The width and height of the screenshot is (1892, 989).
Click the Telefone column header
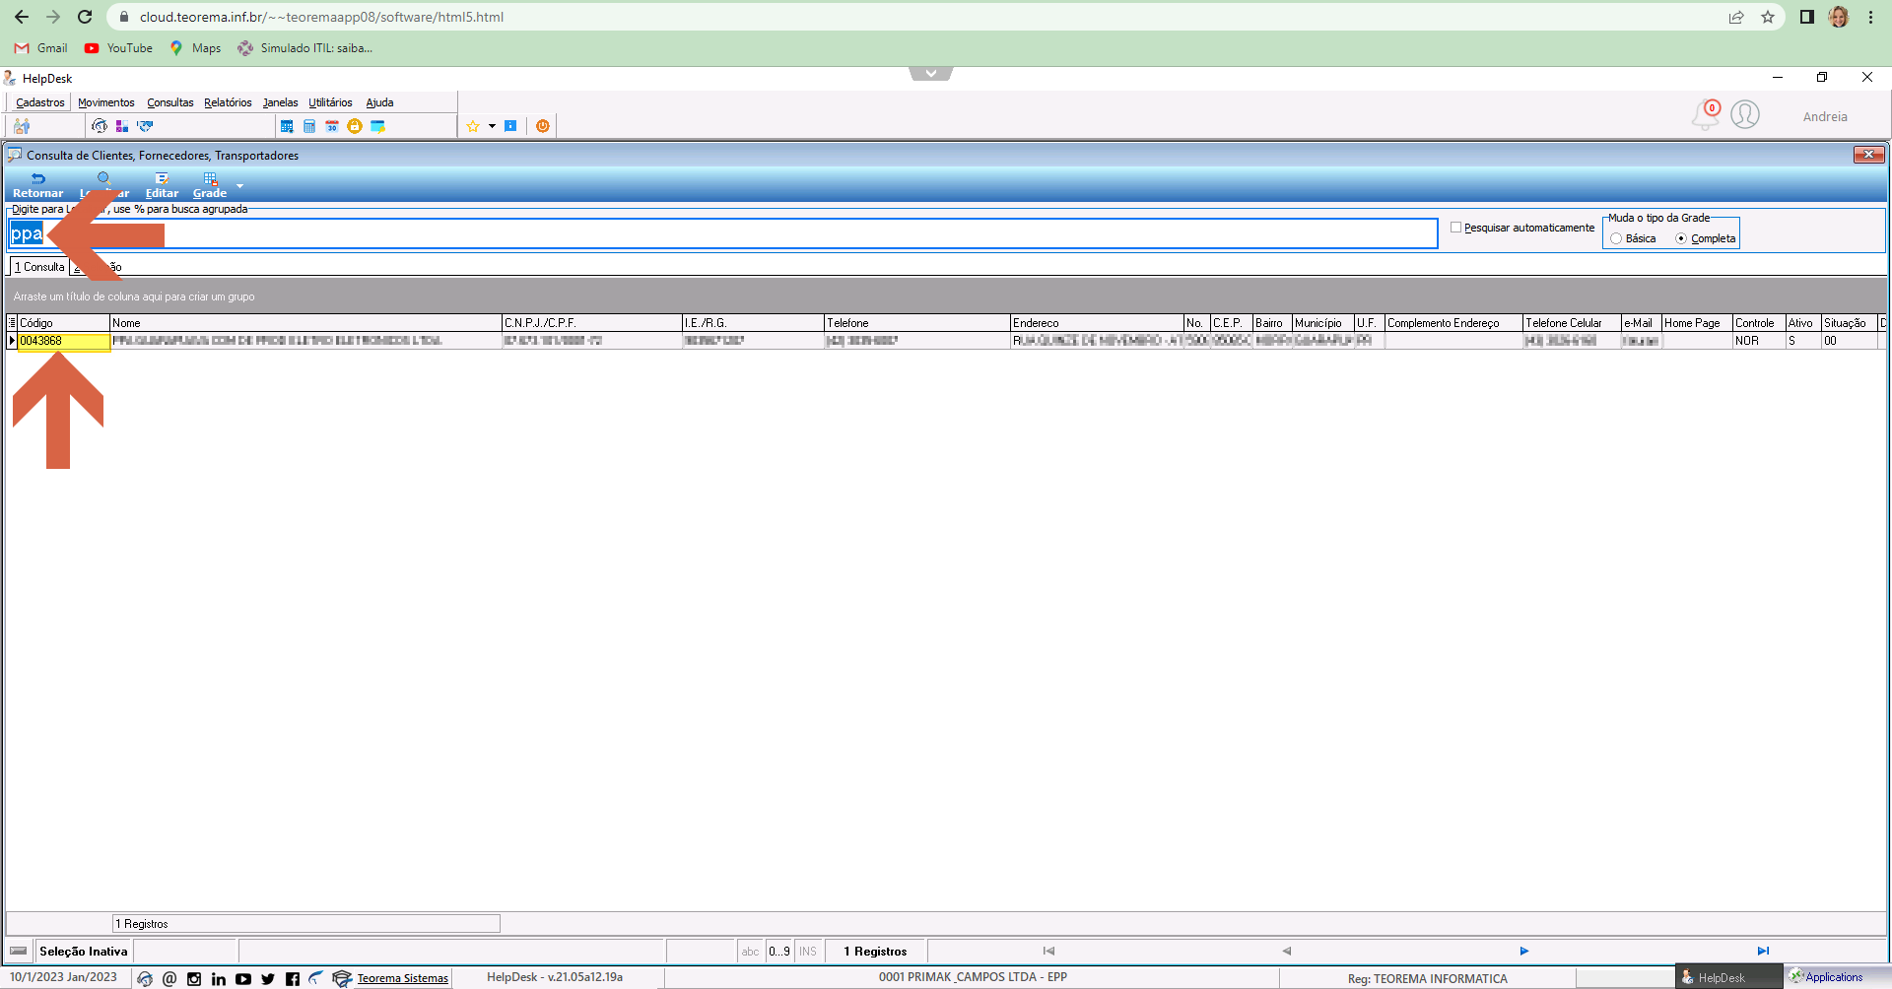tap(917, 323)
